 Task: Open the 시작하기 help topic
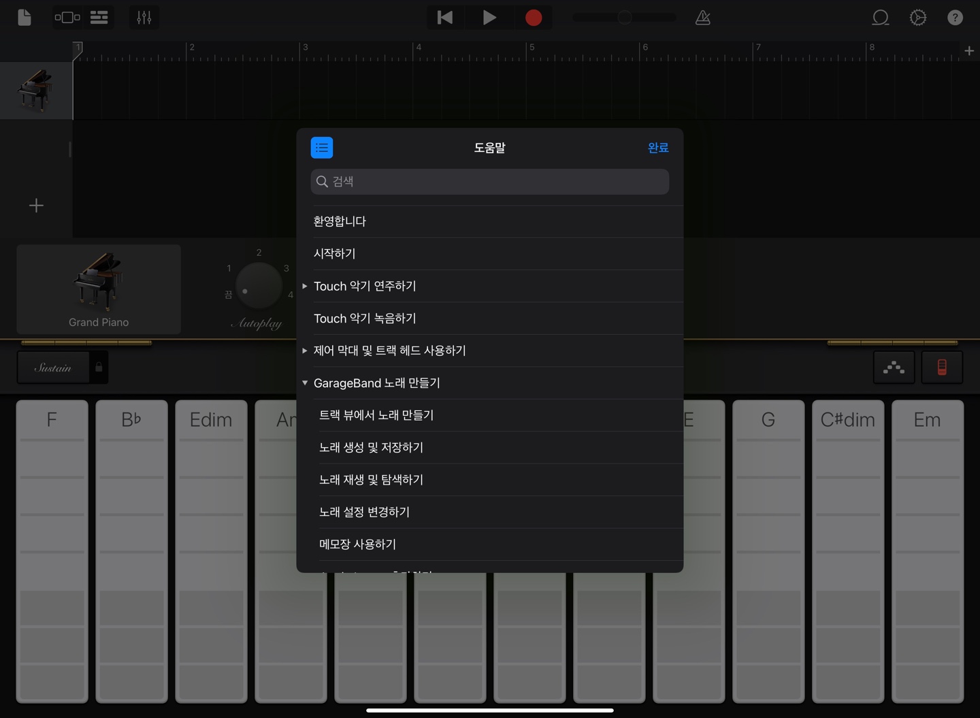490,254
